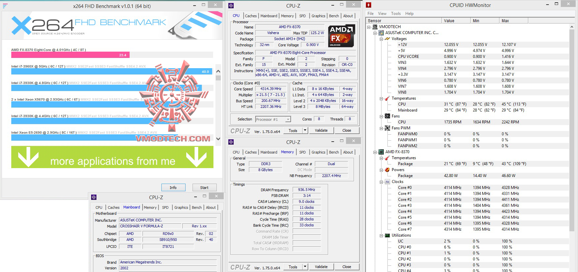
Task: Click the HWMonitor lightning icon in its title bar
Action: coord(369,5)
